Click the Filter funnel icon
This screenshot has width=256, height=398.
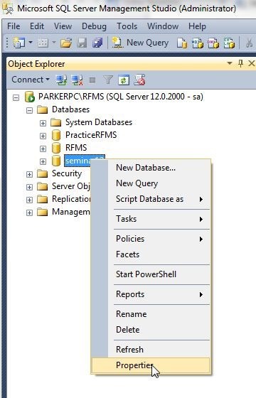(x=108, y=80)
